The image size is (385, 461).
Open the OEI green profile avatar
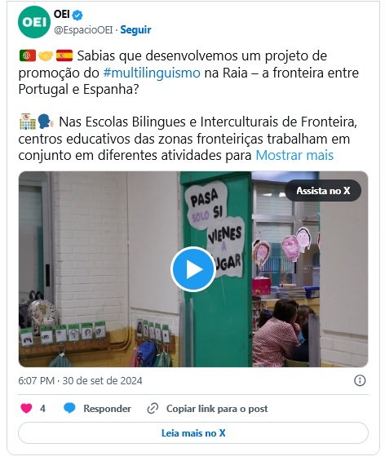click(x=34, y=22)
